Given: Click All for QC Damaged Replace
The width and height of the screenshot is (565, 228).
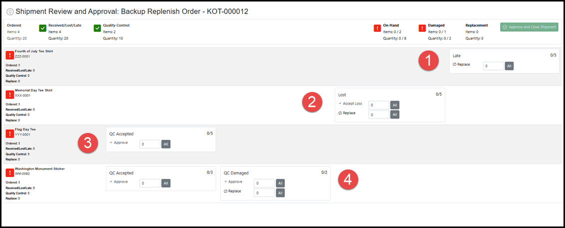Looking at the screenshot, I should pyautogui.click(x=280, y=193).
